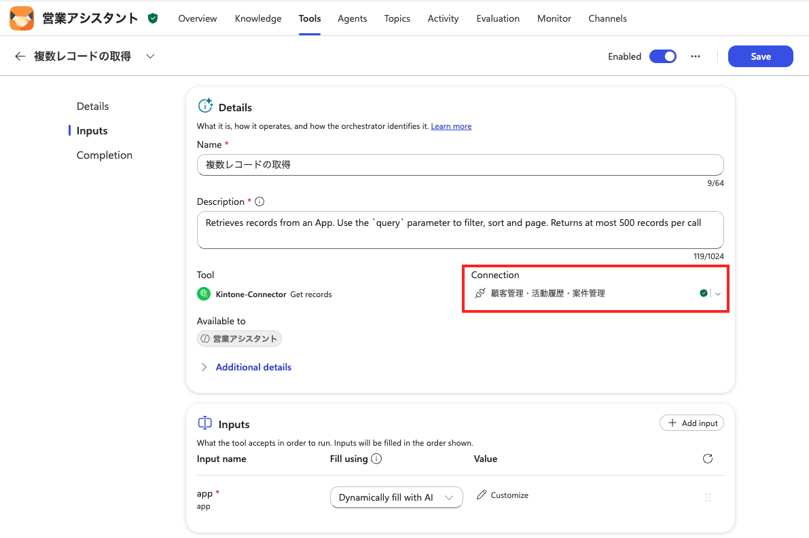
Task: Click the Save button
Action: [761, 56]
